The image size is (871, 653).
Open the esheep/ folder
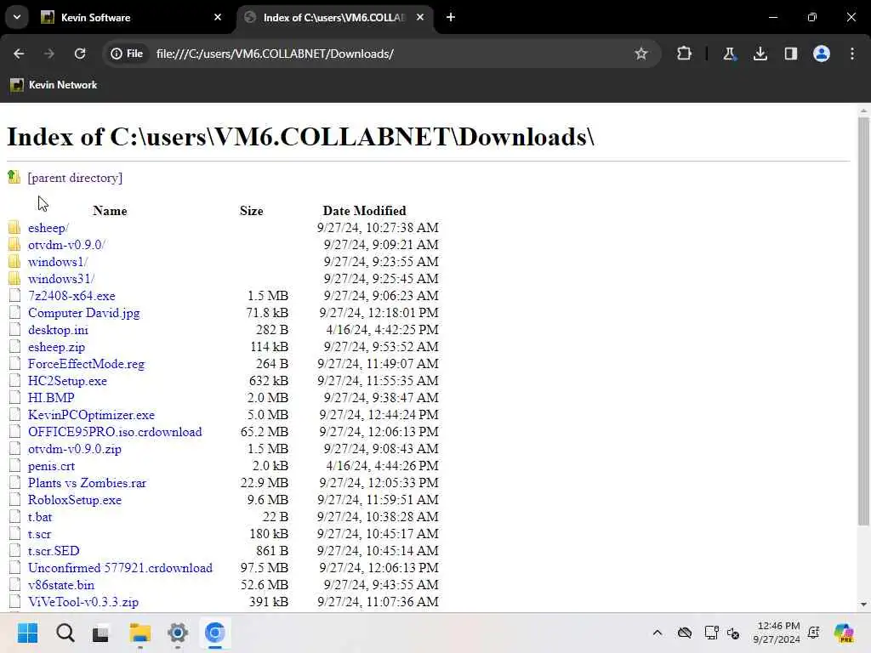(x=48, y=228)
